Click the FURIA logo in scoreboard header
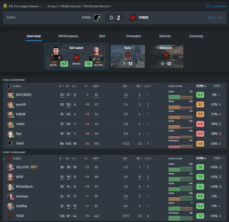 [x=9, y=86]
